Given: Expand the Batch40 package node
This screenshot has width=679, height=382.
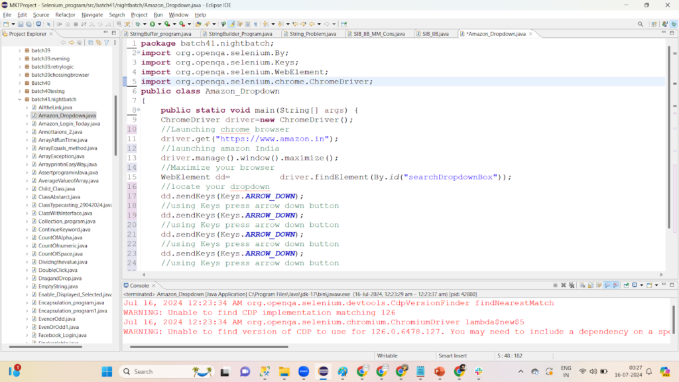Looking at the screenshot, I should (x=19, y=83).
